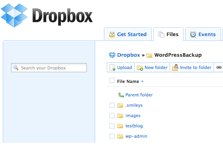This screenshot has width=223, height=146.
Task: Open the images folder
Action: click(133, 115)
